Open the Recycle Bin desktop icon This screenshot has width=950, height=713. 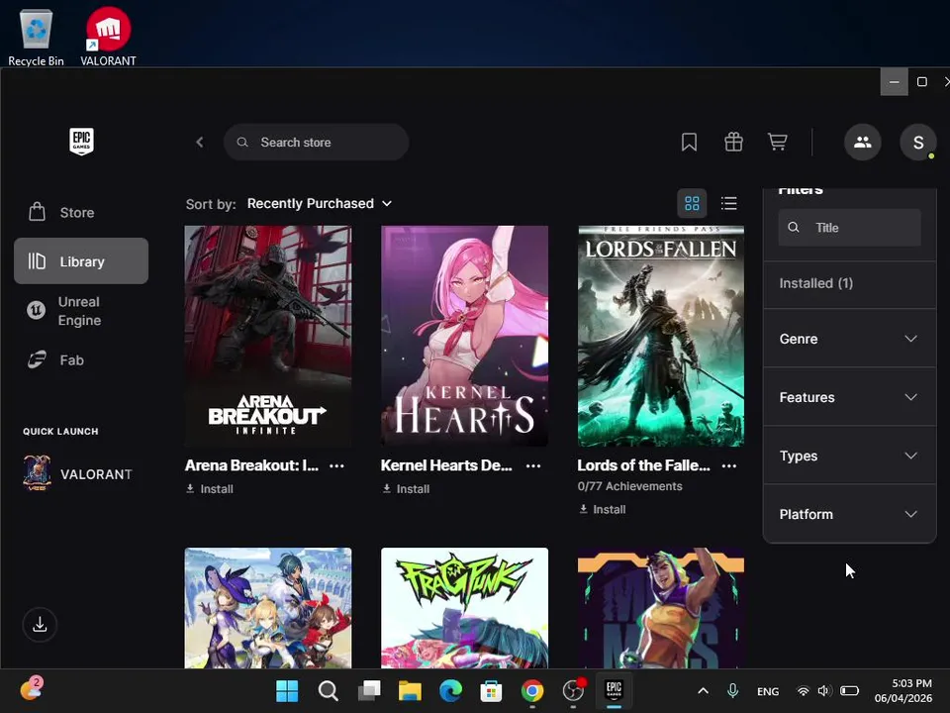click(36, 38)
